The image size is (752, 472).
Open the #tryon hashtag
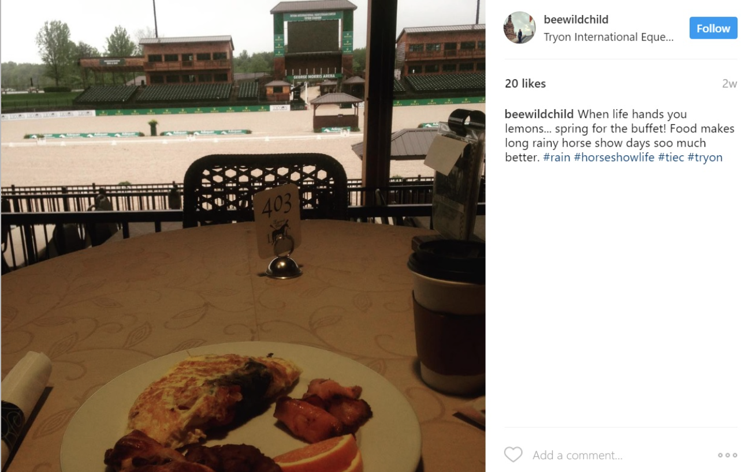(x=705, y=158)
